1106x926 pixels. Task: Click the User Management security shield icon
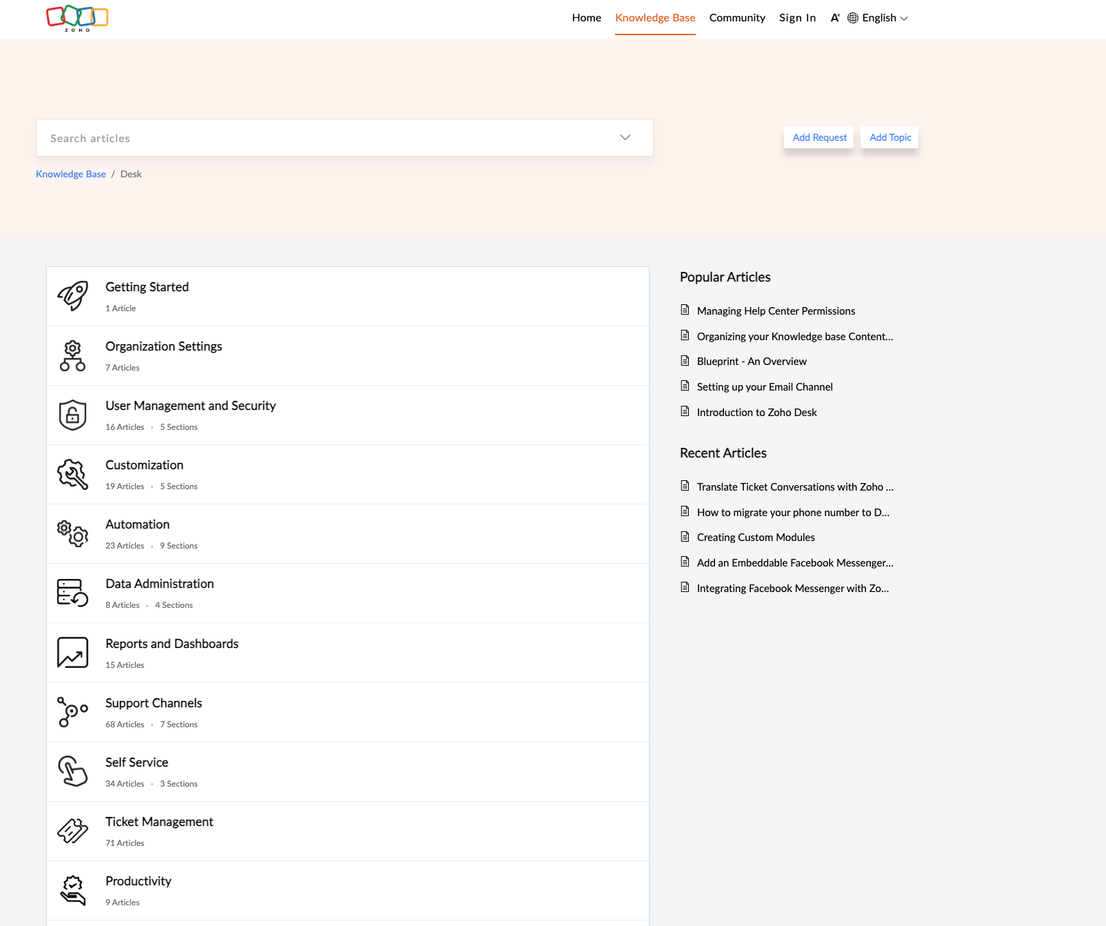pyautogui.click(x=72, y=415)
